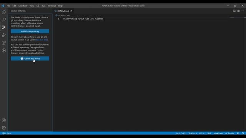Change line endings via 'CRLF'
This screenshot has width=246, height=138.
209,133
